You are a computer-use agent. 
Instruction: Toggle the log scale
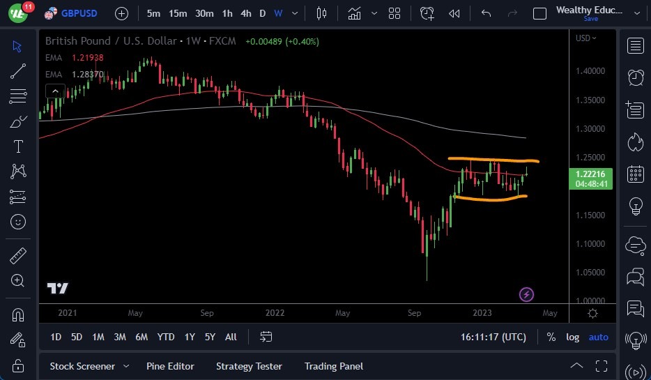572,337
